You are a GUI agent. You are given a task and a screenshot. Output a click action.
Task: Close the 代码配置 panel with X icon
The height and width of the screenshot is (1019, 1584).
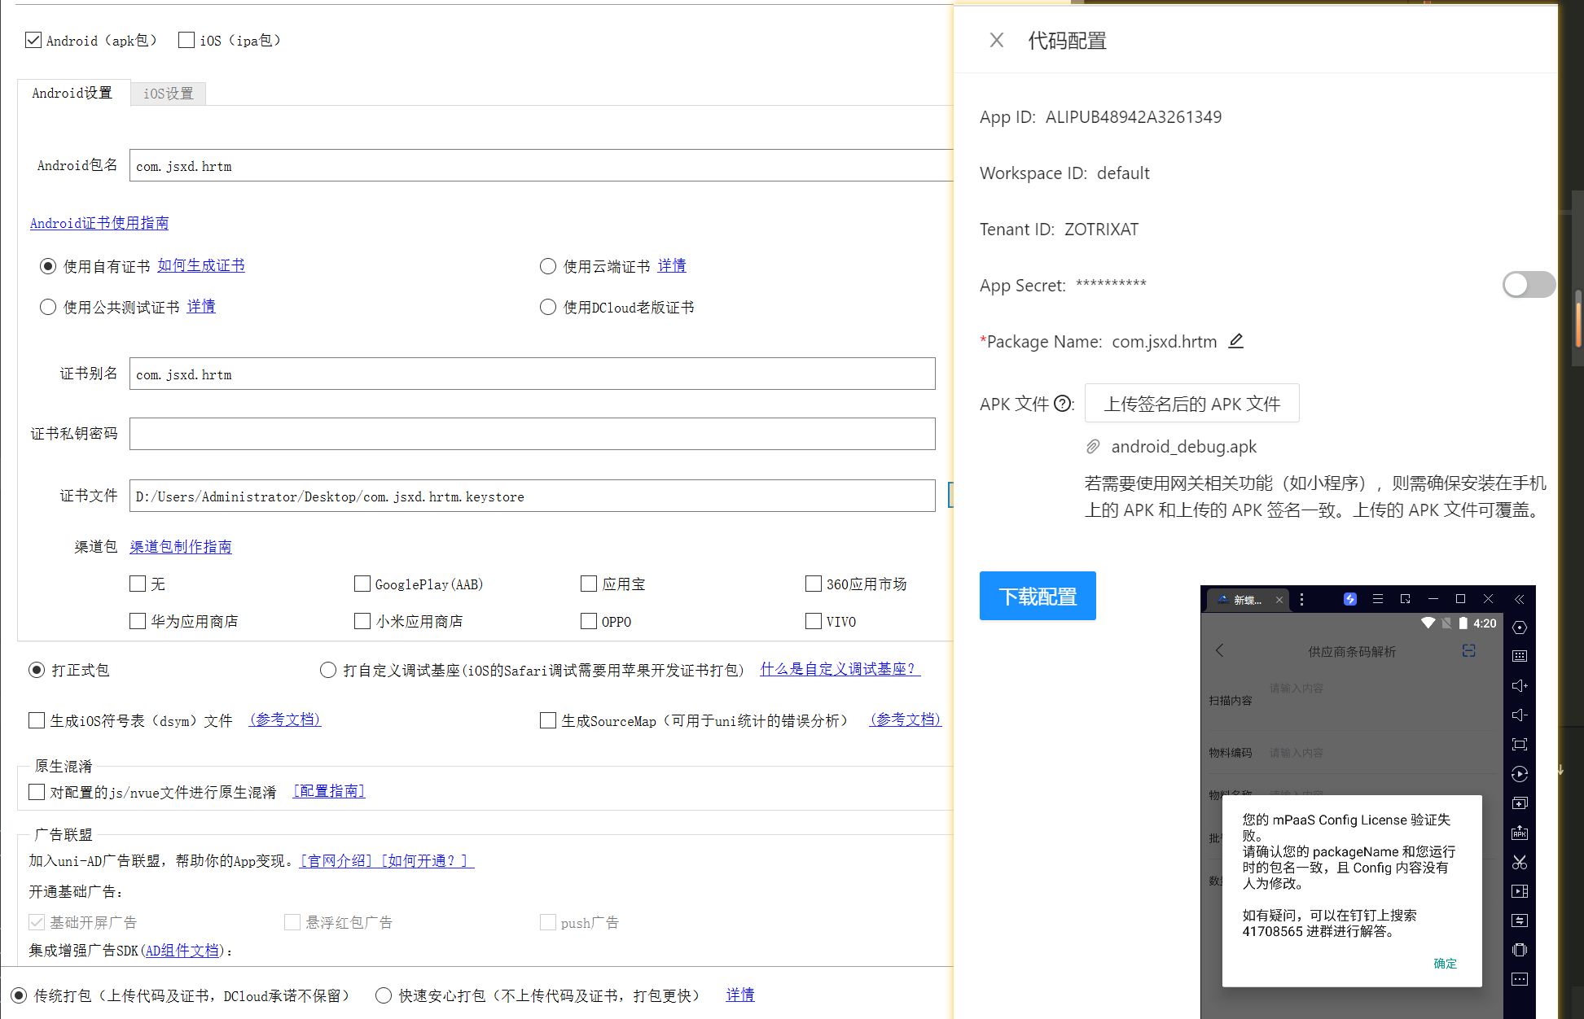[x=996, y=40]
